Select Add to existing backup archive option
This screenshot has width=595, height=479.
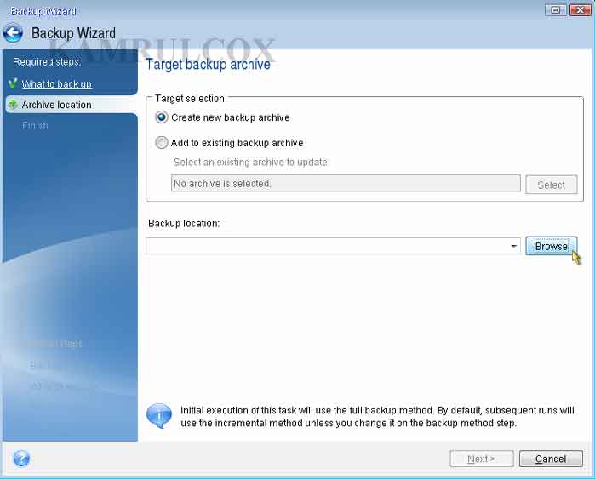pos(162,143)
